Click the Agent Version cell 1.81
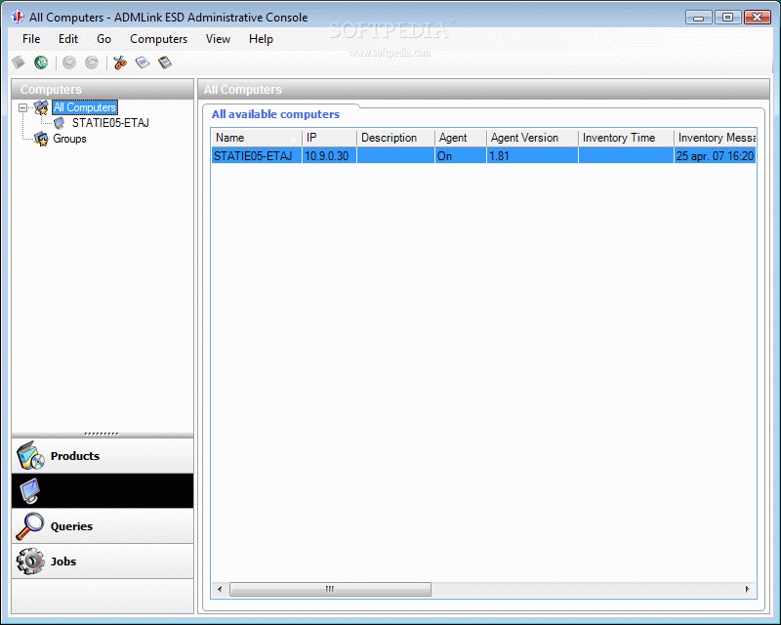Image resolution: width=781 pixels, height=625 pixels. coord(532,155)
